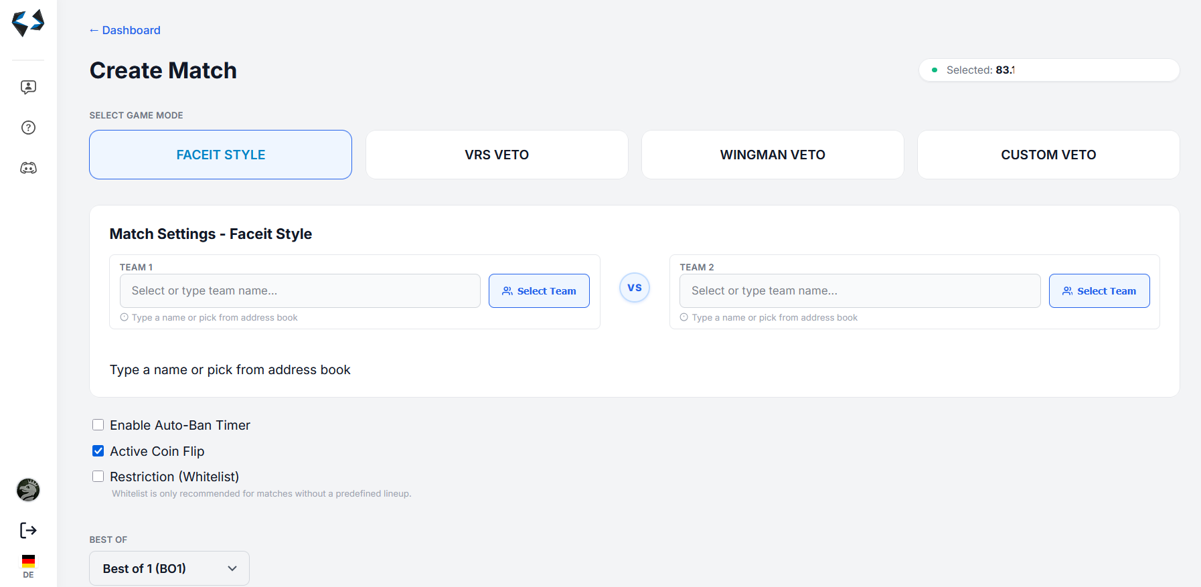Click Select Team button for Team 1
The width and height of the screenshot is (1201, 587).
[539, 291]
